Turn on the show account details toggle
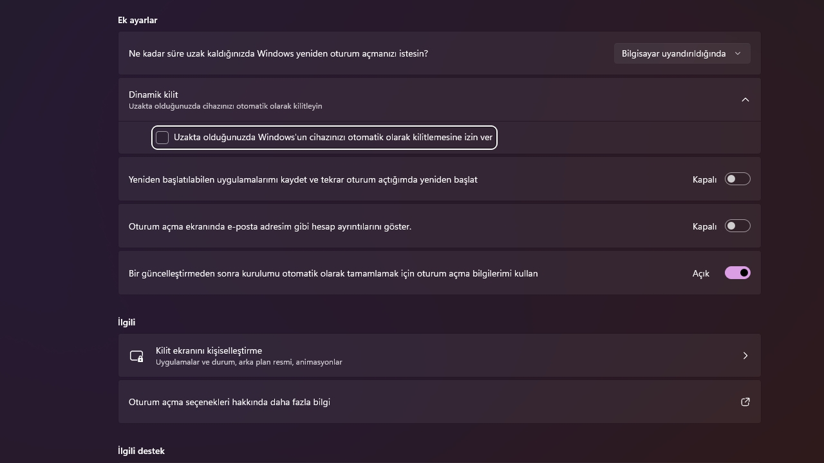Viewport: 824px width, 463px height. (x=737, y=226)
